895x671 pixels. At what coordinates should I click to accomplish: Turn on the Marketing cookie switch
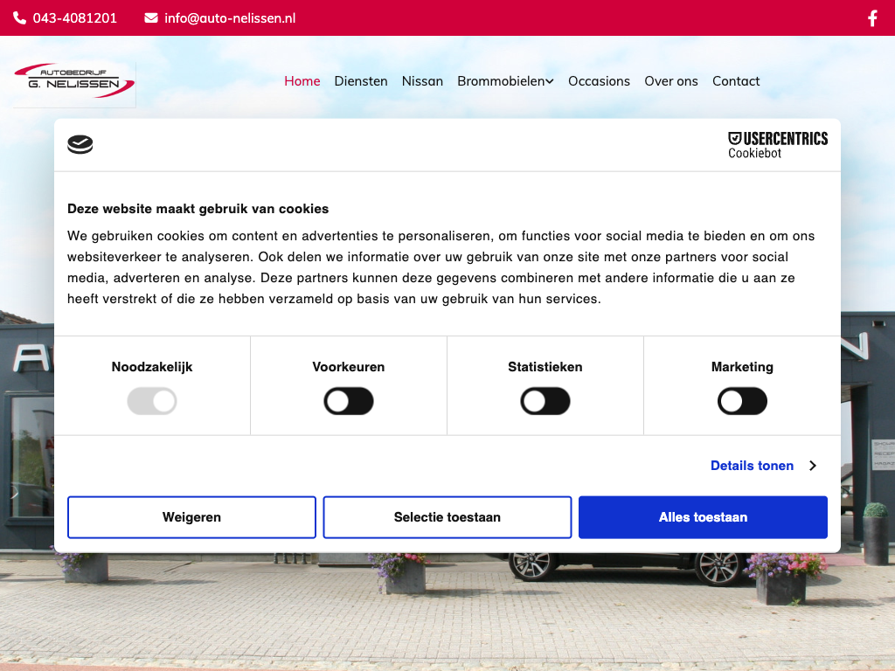point(742,402)
